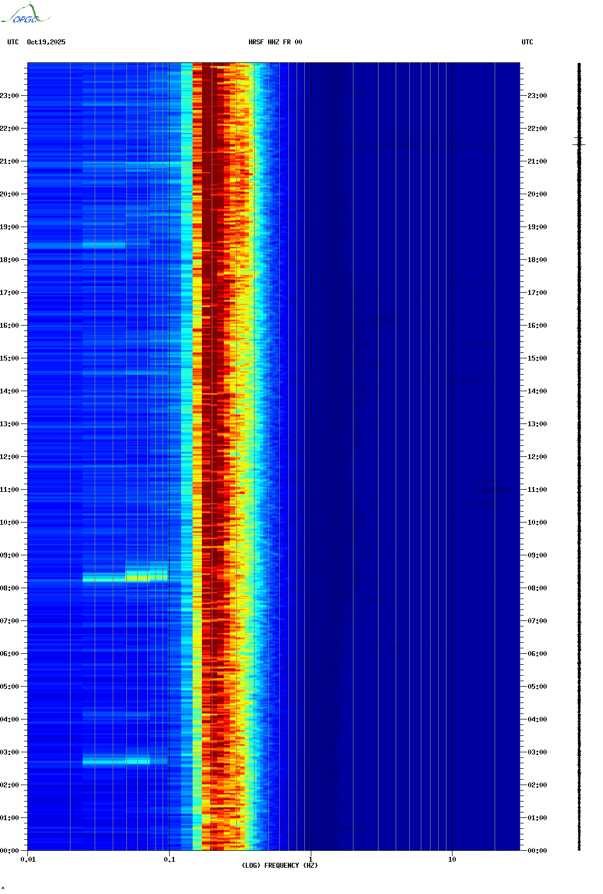
Task: Click the 12:00 label on the left axis
Action: click(x=9, y=457)
